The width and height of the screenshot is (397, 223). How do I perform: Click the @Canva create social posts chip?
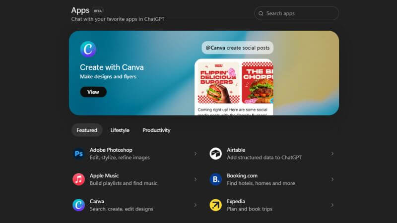pyautogui.click(x=238, y=48)
